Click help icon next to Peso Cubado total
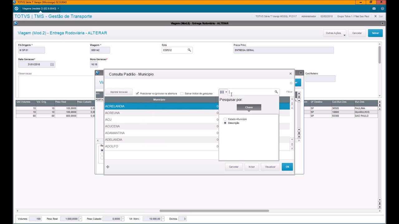 tap(123, 219)
